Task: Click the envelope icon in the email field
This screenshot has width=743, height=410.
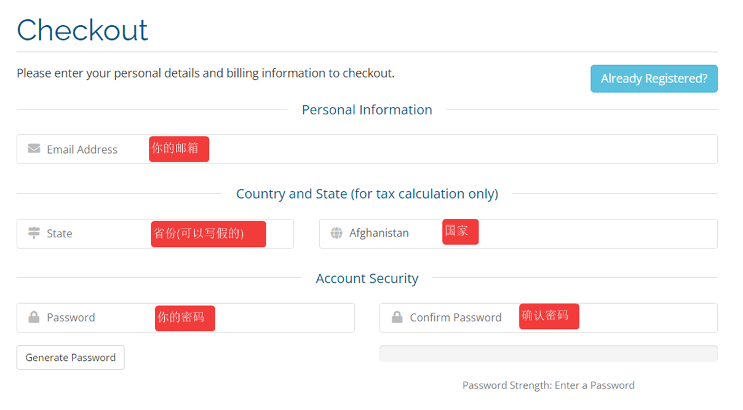Action: pyautogui.click(x=34, y=149)
